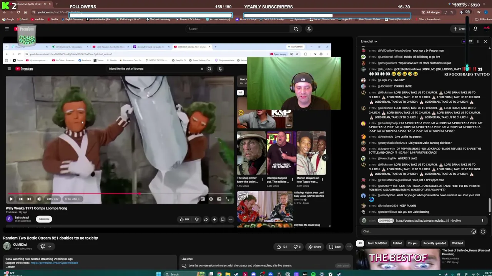The height and width of the screenshot is (276, 492).
Task: Like the Willy Wonka video with 80K likes
Action: [x=184, y=220]
